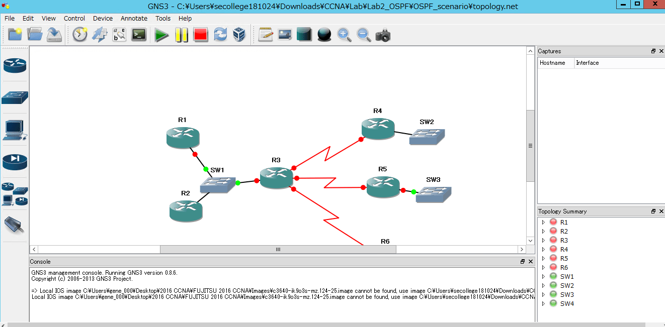Open a project with the folder icon
665x327 pixels.
35,35
